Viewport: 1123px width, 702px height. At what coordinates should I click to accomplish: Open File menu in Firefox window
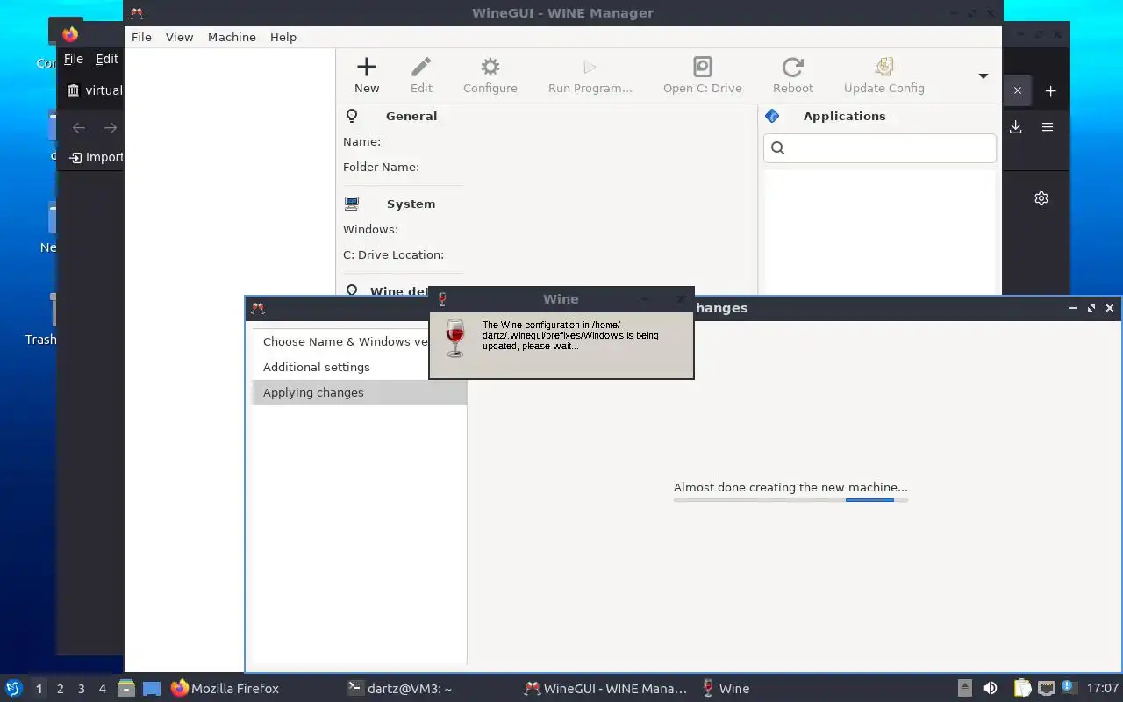coord(74,59)
